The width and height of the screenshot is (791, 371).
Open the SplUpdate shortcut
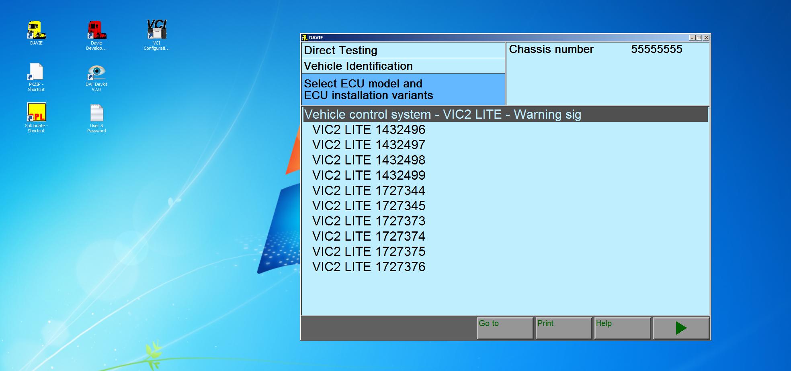tap(37, 113)
